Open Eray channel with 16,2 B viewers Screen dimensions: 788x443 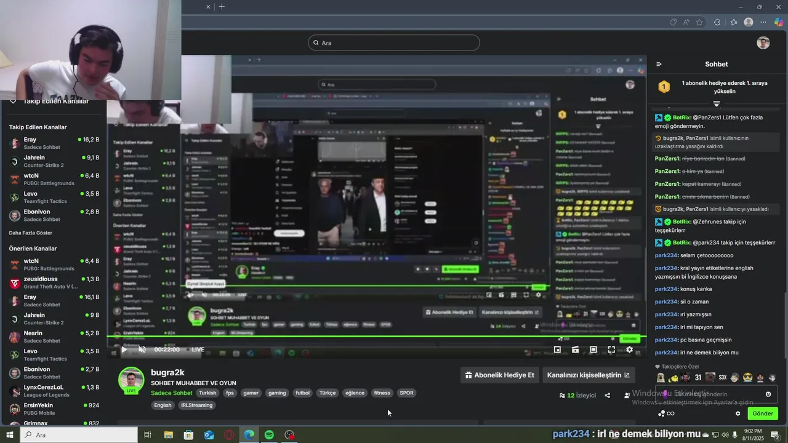coord(54,143)
